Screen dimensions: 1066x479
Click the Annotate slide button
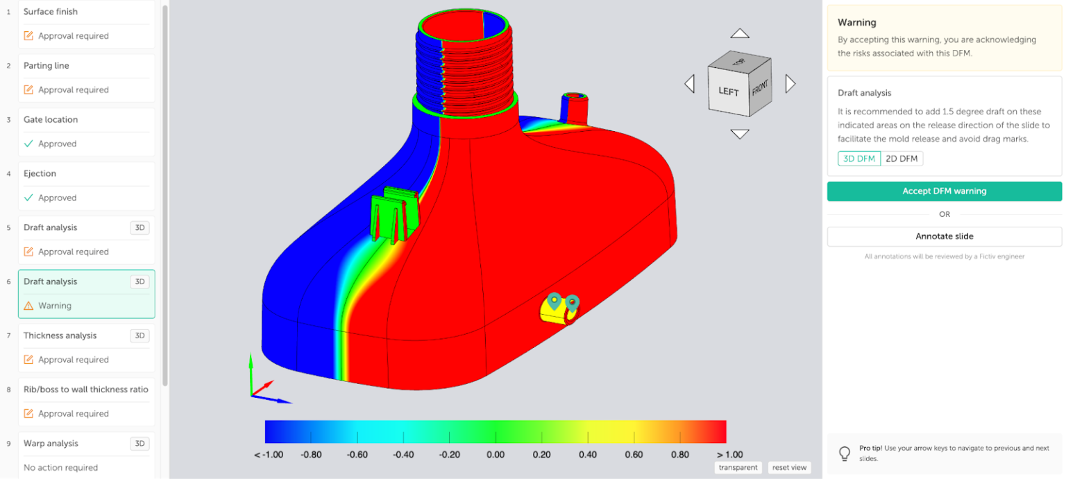(x=944, y=236)
